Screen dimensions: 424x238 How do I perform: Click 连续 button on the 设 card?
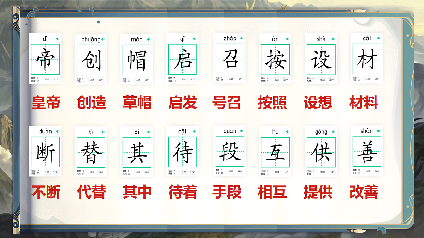click(323, 80)
